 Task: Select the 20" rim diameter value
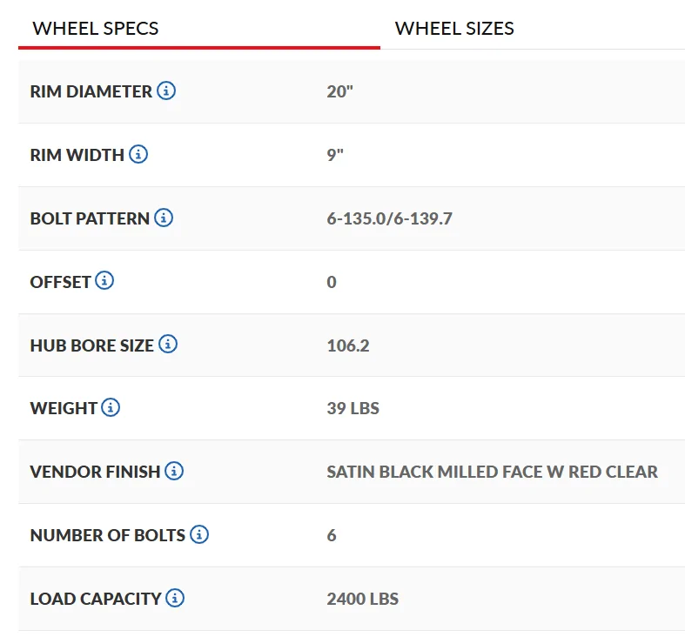click(339, 91)
